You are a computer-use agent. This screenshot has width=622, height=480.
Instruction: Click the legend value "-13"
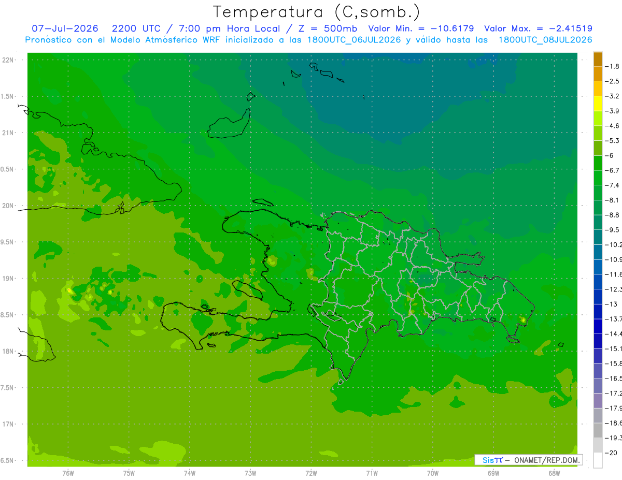pyautogui.click(x=611, y=304)
